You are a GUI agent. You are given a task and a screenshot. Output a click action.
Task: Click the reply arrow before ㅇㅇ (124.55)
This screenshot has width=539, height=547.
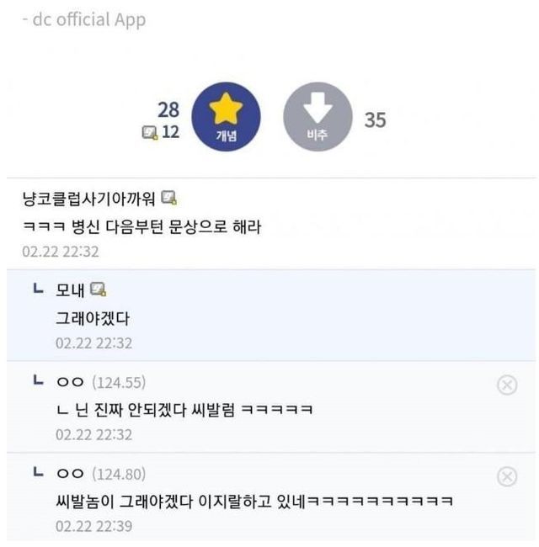[38, 381]
